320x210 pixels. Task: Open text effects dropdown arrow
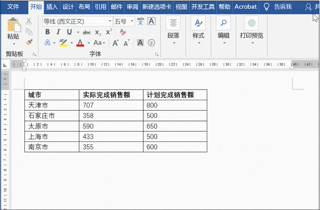(54, 43)
